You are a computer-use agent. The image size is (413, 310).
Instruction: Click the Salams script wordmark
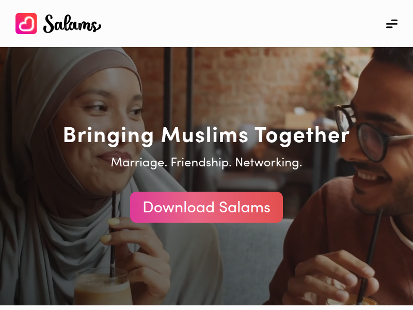point(72,24)
